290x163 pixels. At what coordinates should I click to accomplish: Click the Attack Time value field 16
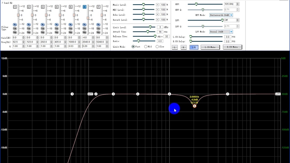tap(160, 32)
